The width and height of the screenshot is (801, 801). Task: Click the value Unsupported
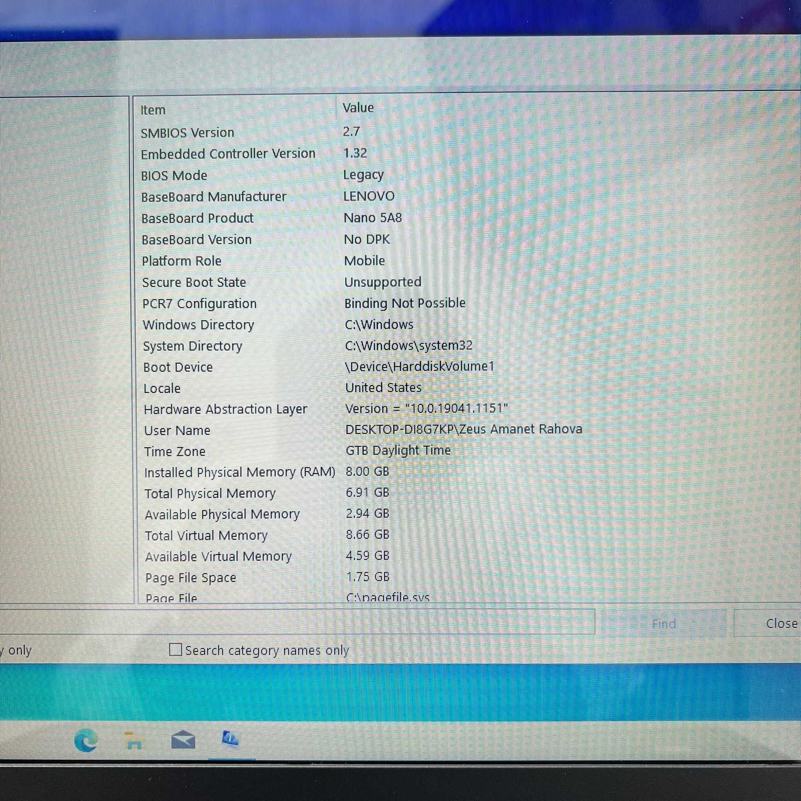383,282
